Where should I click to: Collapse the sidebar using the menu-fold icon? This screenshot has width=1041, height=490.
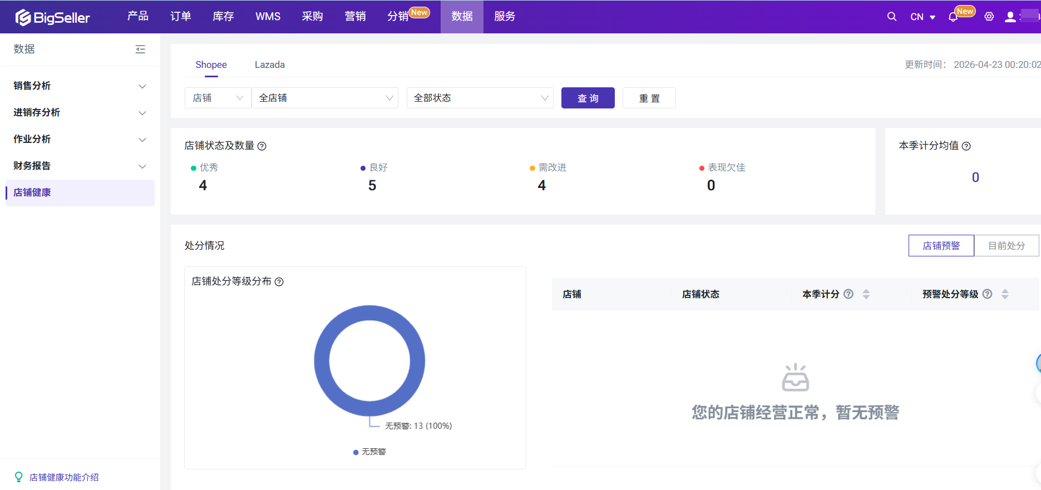pos(140,50)
